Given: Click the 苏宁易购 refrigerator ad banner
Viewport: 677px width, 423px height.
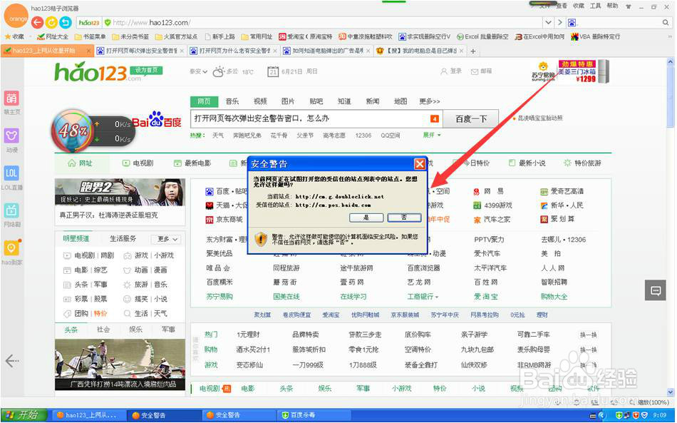Looking at the screenshot, I should 571,72.
